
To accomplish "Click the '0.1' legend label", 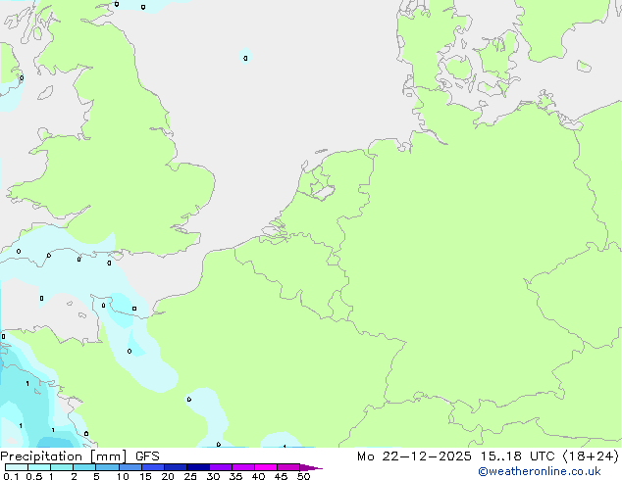I will [11, 476].
